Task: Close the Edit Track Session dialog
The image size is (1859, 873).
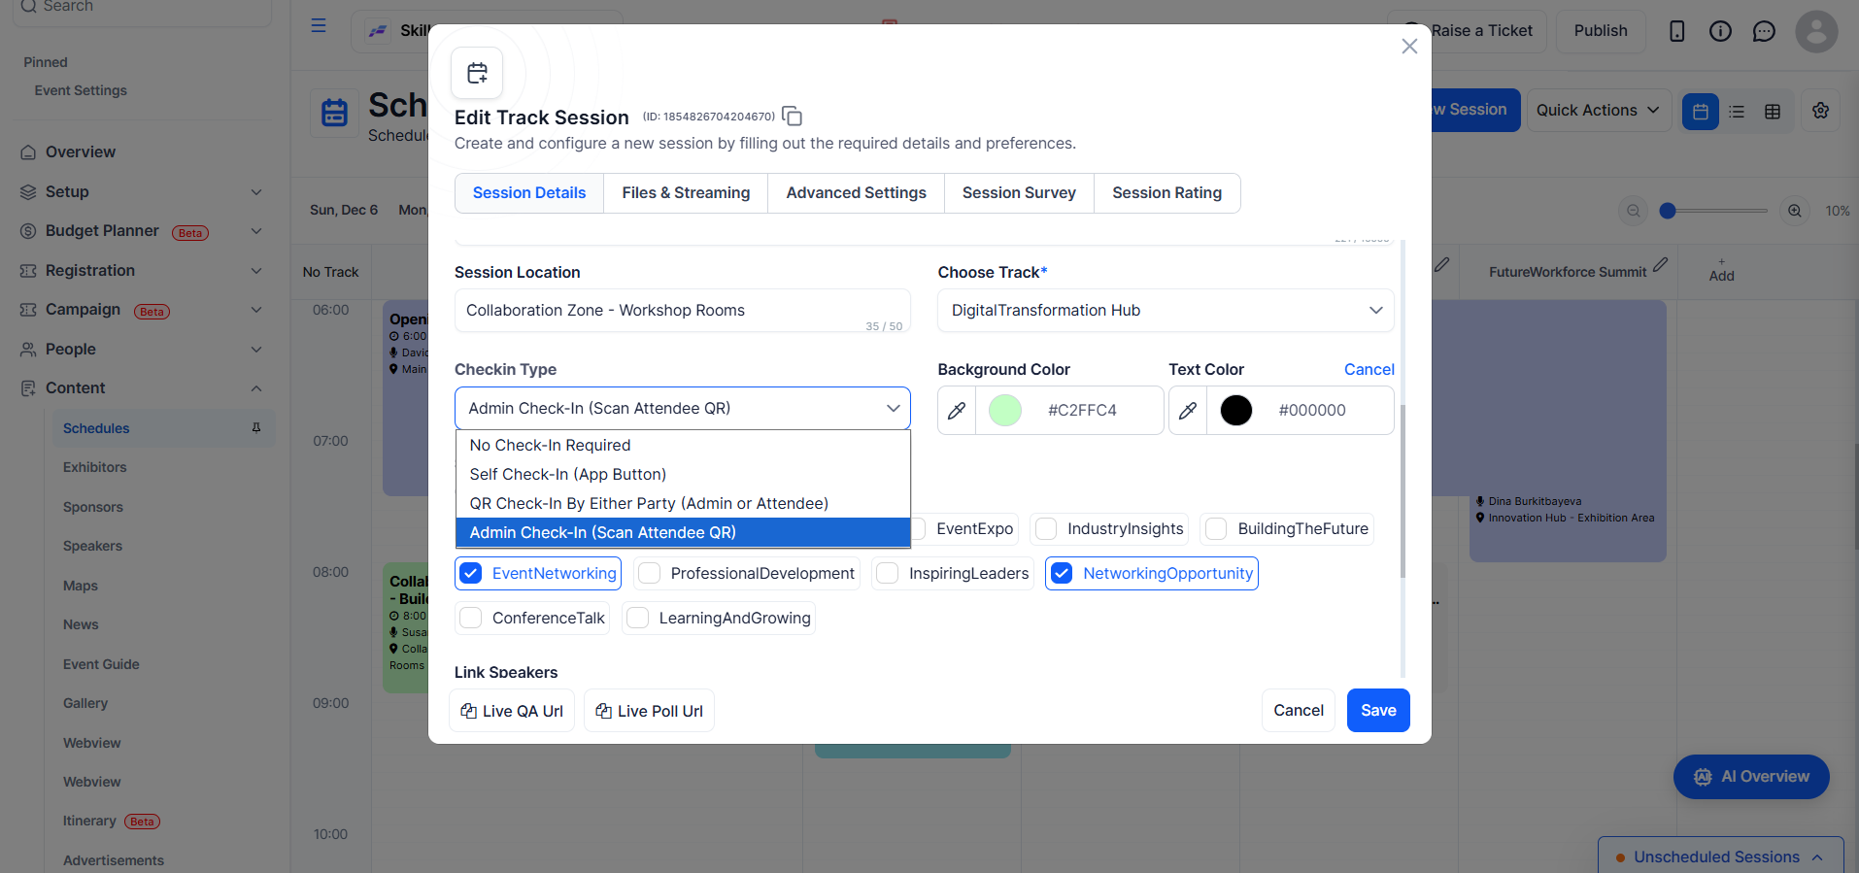Action: pos(1409,47)
